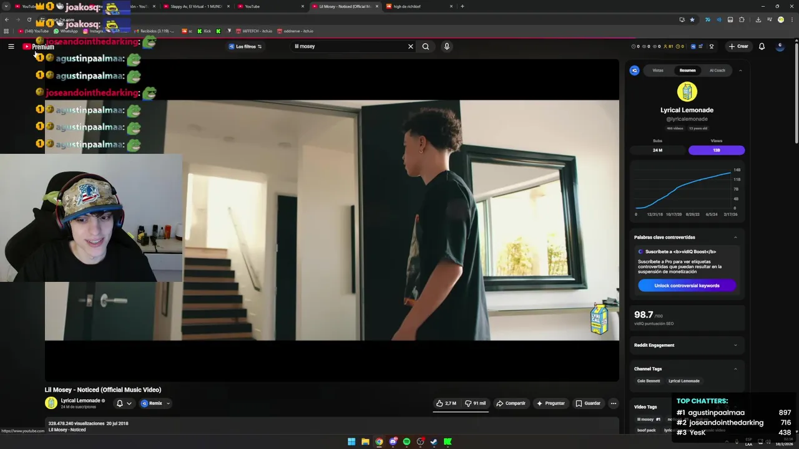Run search with magnifying glass button
The height and width of the screenshot is (449, 799).
[426, 46]
